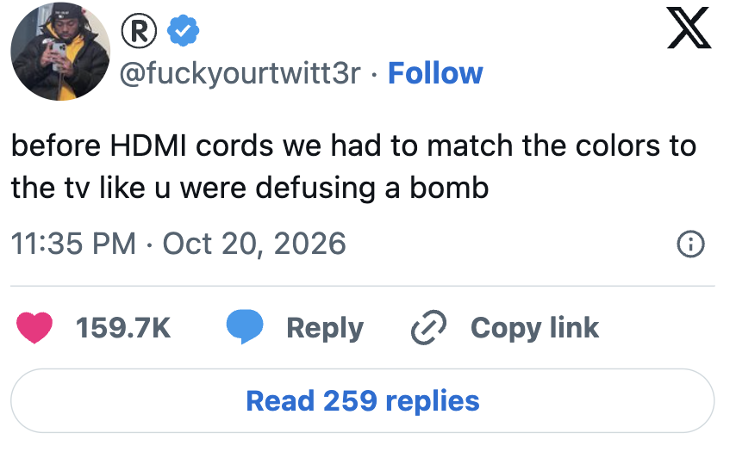The height and width of the screenshot is (458, 736).
Task: Open the author's profile avatar photo
Action: pos(60,51)
